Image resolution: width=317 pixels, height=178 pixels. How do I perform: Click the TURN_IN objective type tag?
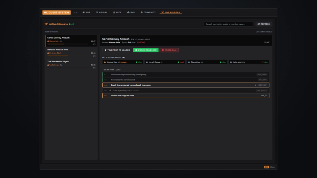pyautogui.click(x=264, y=96)
